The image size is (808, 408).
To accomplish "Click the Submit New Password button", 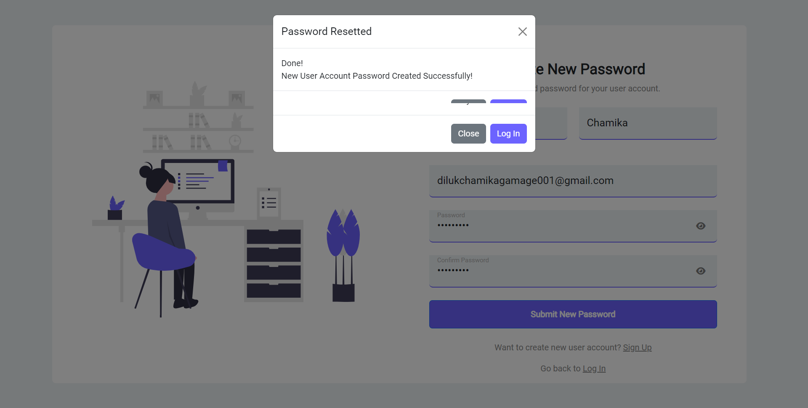I will click(x=573, y=314).
